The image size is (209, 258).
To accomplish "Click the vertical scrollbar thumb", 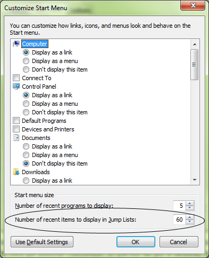I will tap(195, 65).
